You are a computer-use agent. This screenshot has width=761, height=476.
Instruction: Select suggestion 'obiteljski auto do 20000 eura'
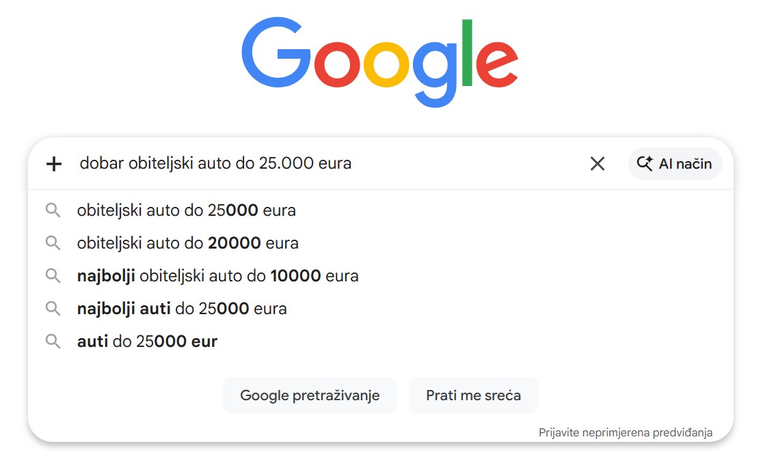pos(187,242)
